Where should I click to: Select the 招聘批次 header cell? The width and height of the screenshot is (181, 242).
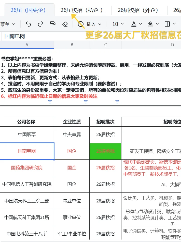(105, 122)
